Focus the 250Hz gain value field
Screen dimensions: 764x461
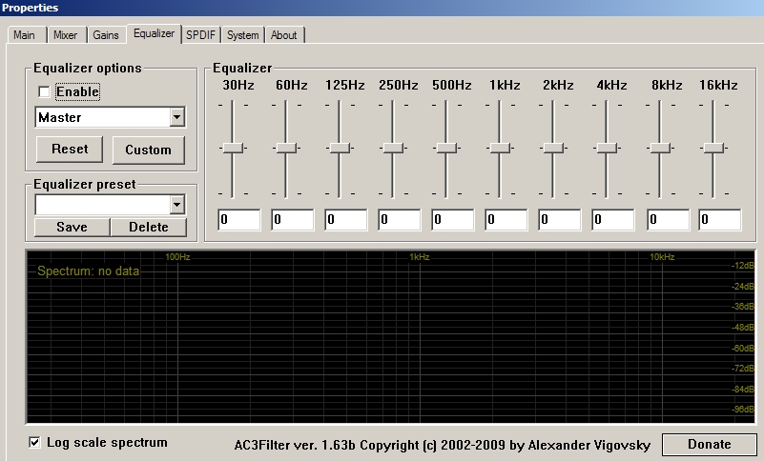[399, 220]
